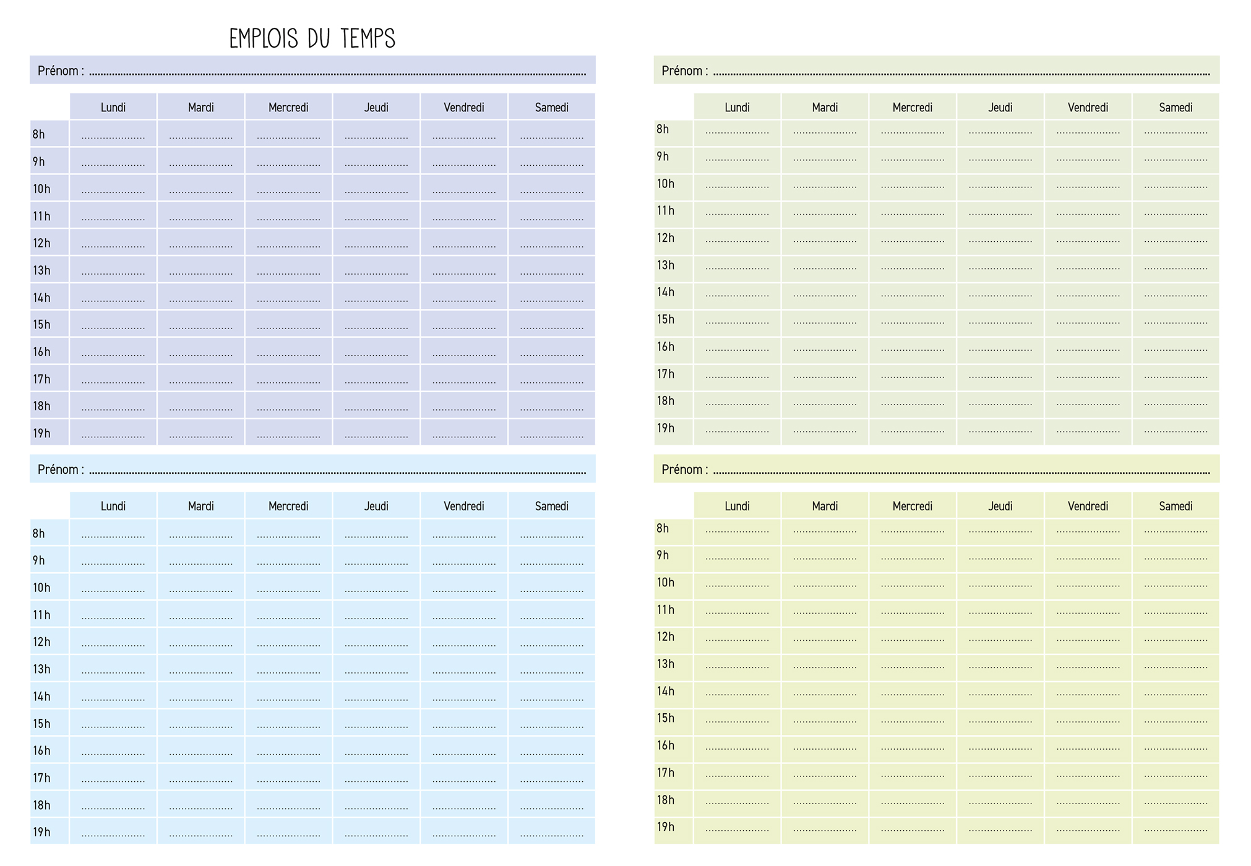Click the 12h label in yellow table
Viewport: 1251px width, 866px height.
pyautogui.click(x=666, y=637)
